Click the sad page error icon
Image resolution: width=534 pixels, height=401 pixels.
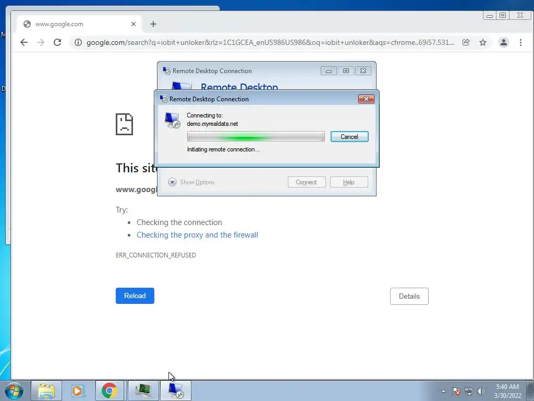[x=124, y=124]
